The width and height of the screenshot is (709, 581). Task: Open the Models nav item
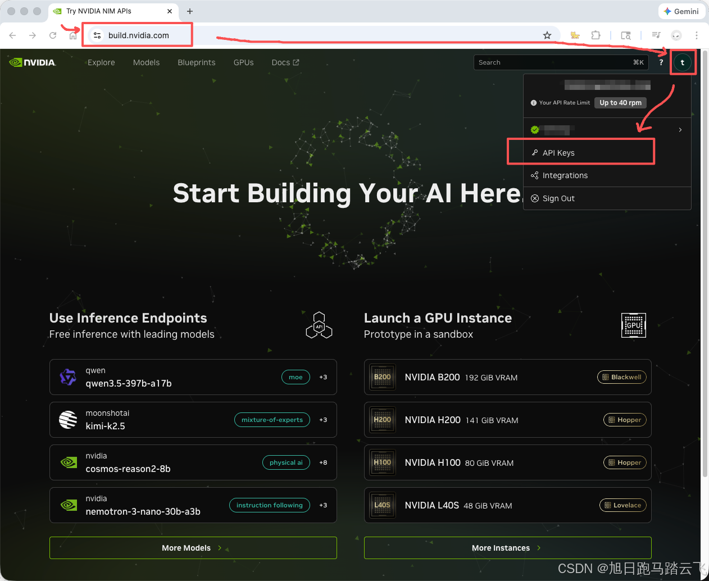146,62
